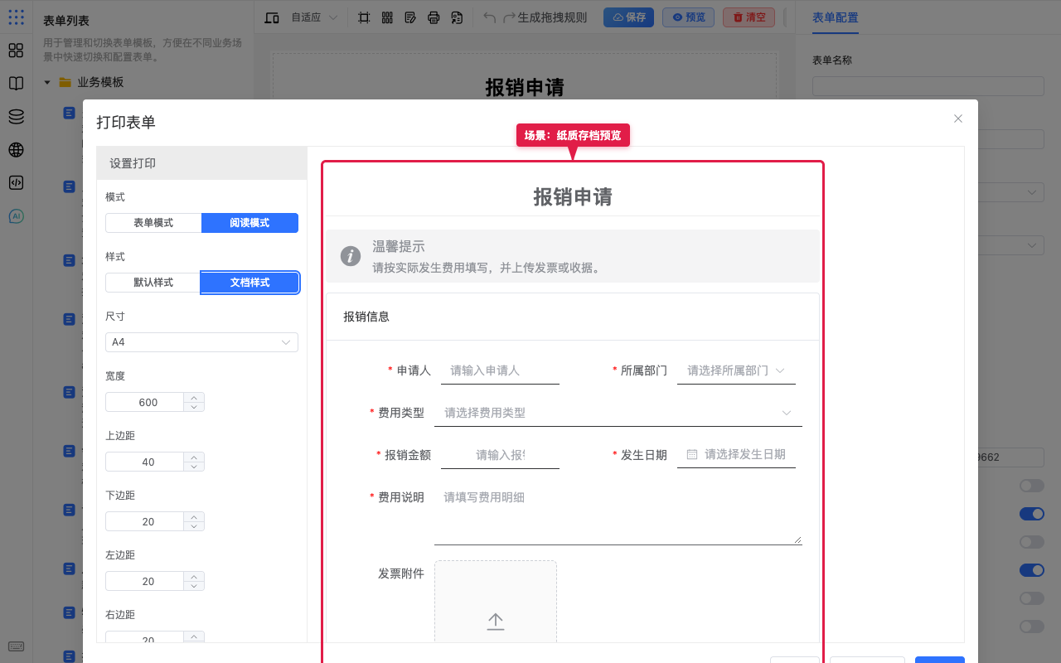
Task: Click the undo arrow in toolbar
Action: 490,17
